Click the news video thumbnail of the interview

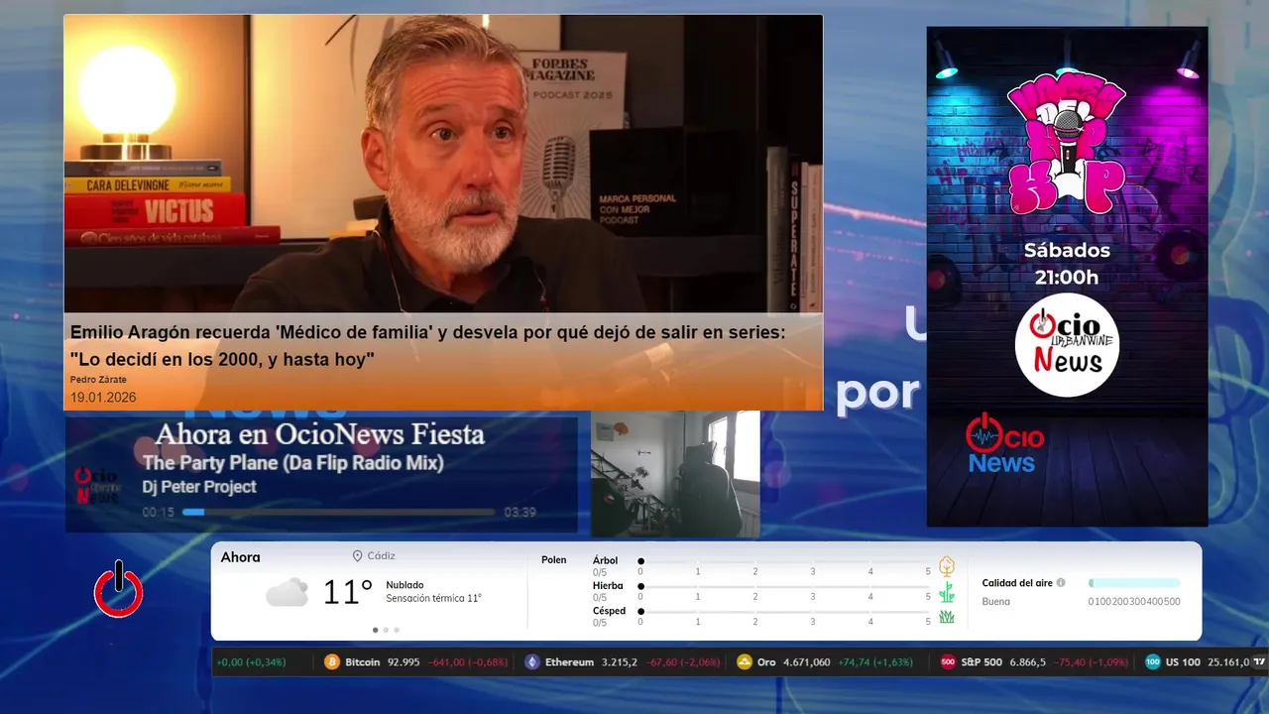pyautogui.click(x=443, y=165)
